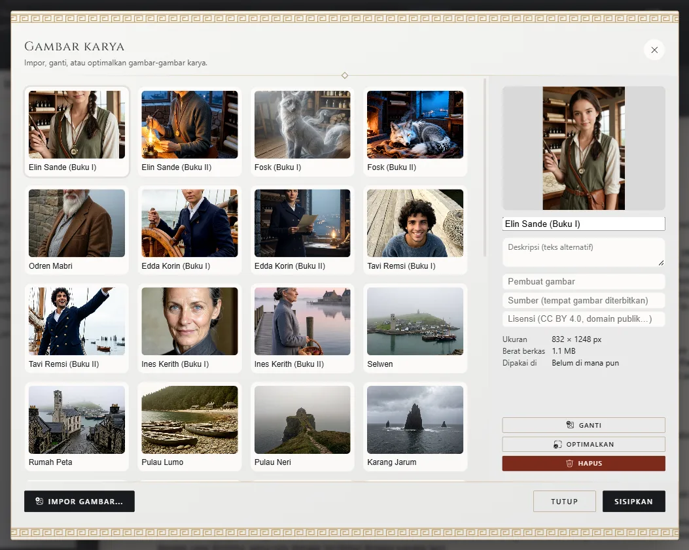Select the Edda Korin (Buku II) thumbnail
The height and width of the screenshot is (550, 689).
click(302, 230)
